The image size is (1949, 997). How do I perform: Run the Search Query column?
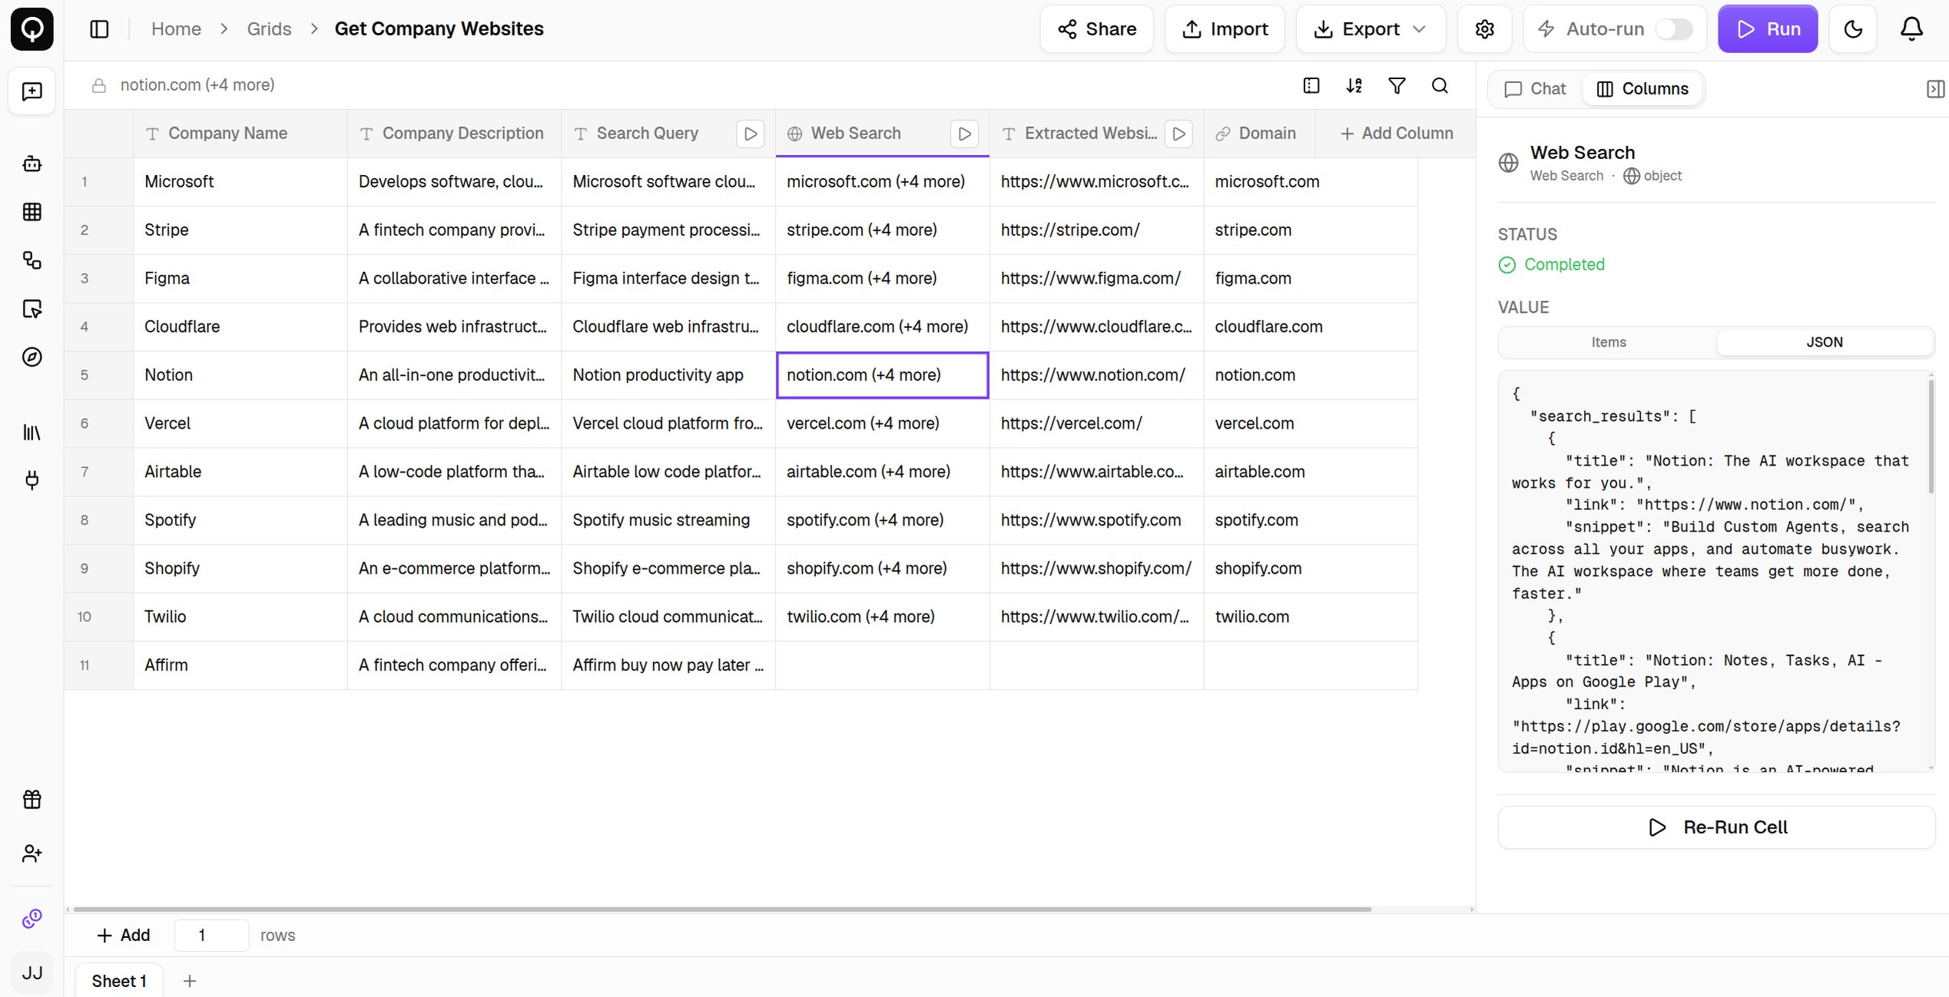click(751, 134)
